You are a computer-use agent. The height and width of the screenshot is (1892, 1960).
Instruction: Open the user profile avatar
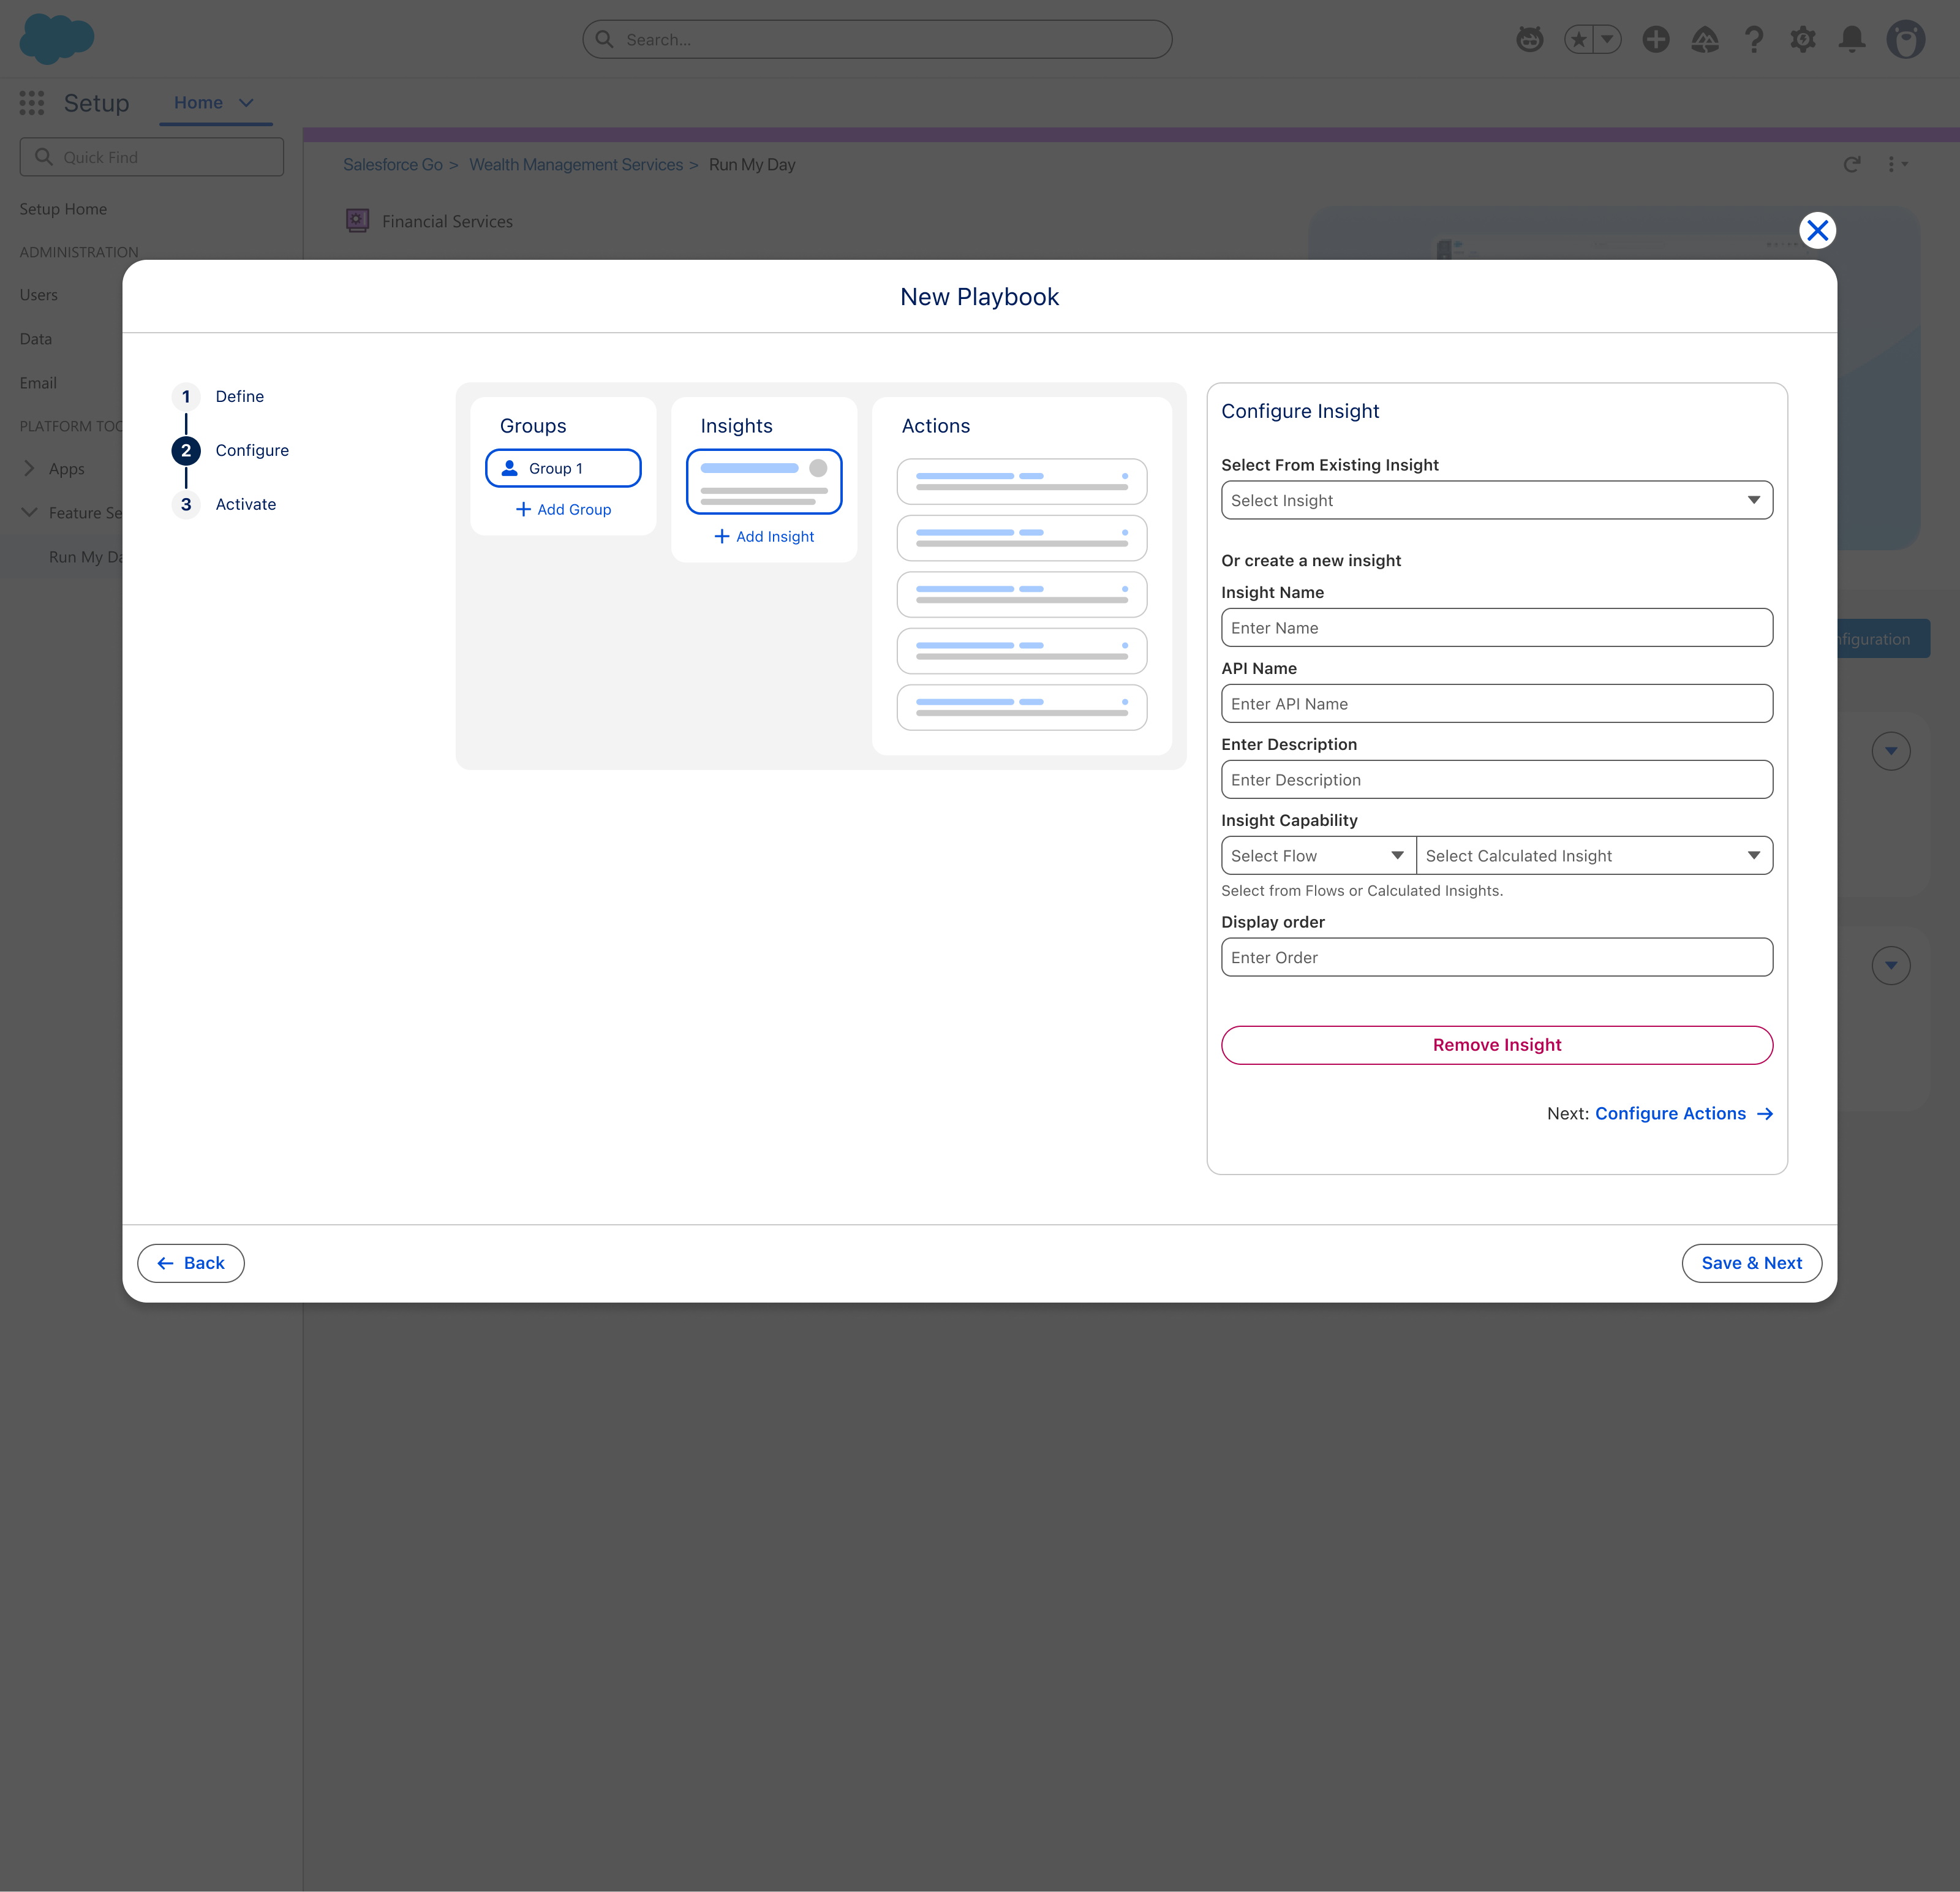tap(1905, 39)
